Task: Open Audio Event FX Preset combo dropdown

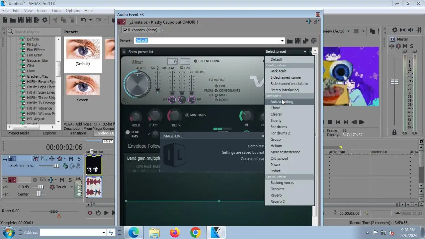Action: (x=282, y=41)
